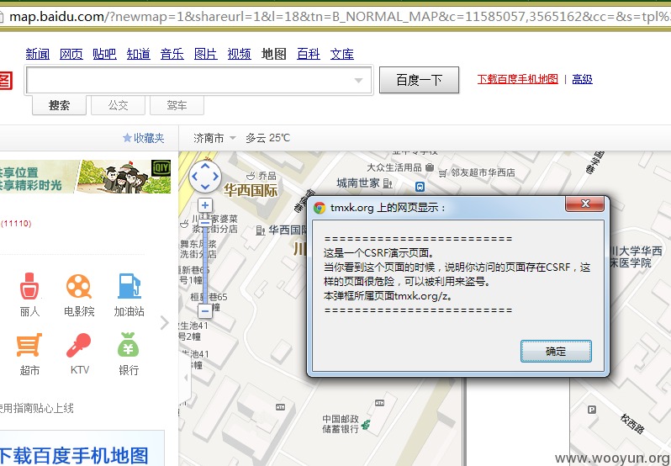This screenshot has height=466, width=671.
Task: Open the 文库 link
Action: (x=342, y=54)
